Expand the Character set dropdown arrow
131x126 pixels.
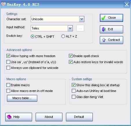(x=82, y=19)
